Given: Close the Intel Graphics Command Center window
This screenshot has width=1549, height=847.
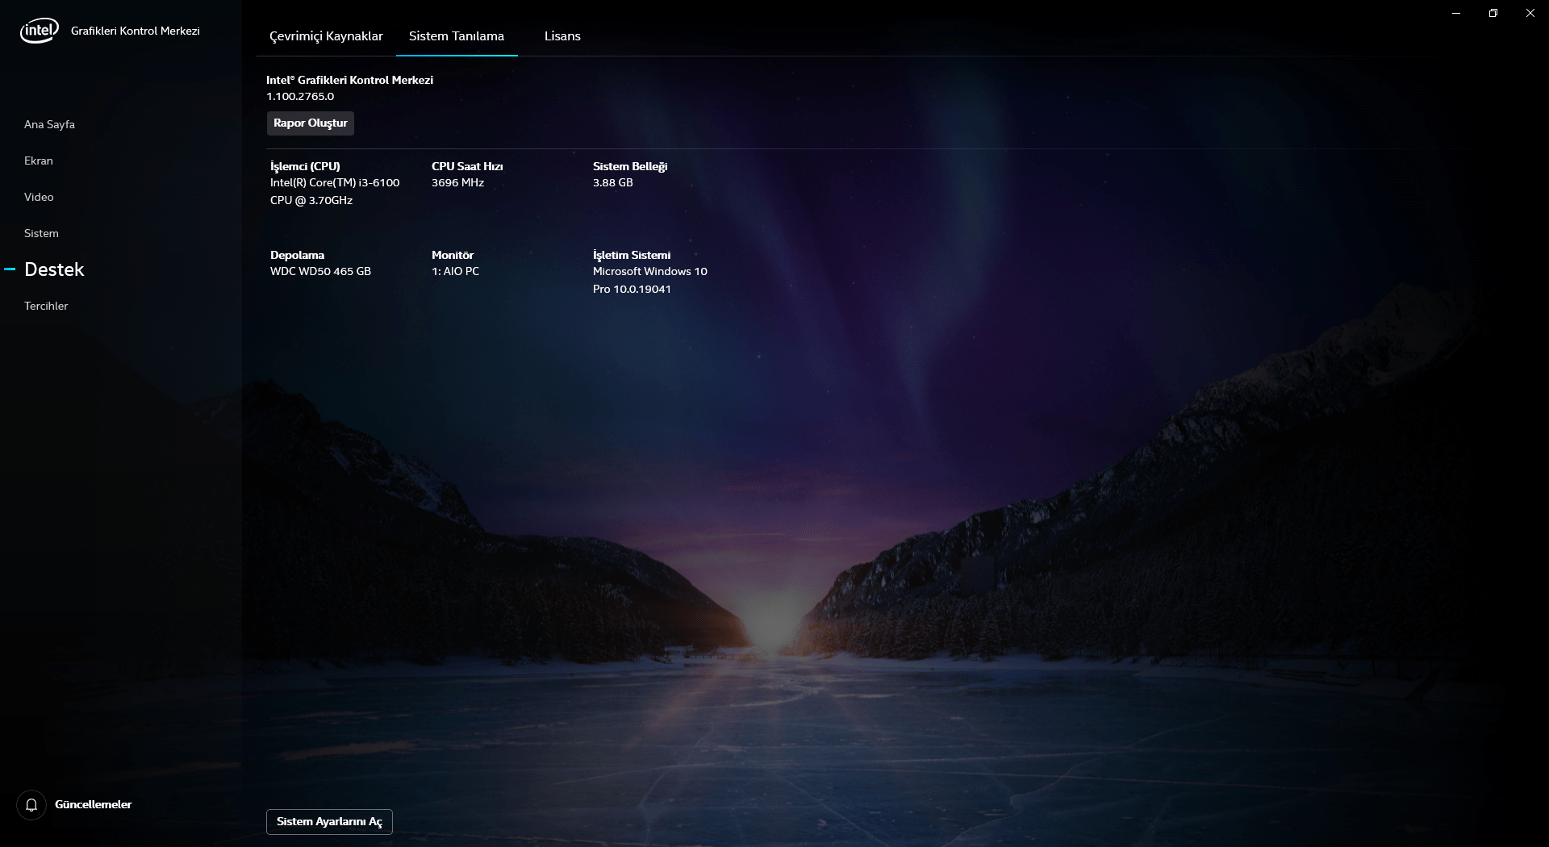Looking at the screenshot, I should point(1530,13).
